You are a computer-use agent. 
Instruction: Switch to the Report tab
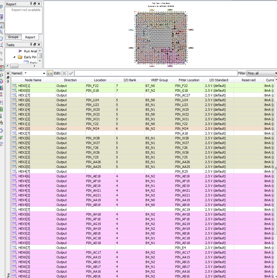[30, 37]
